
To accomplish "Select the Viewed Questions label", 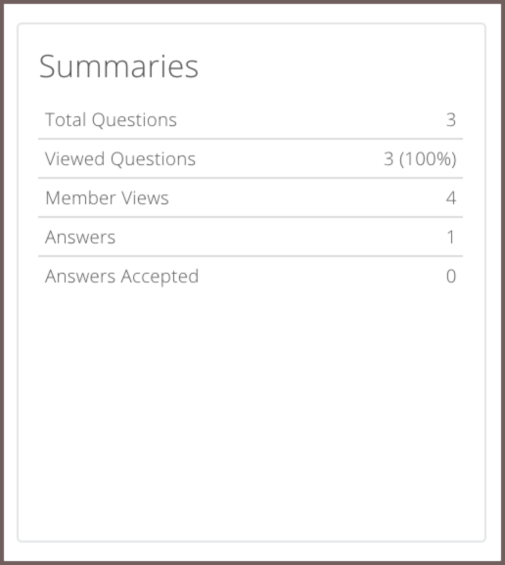I will click(x=120, y=159).
